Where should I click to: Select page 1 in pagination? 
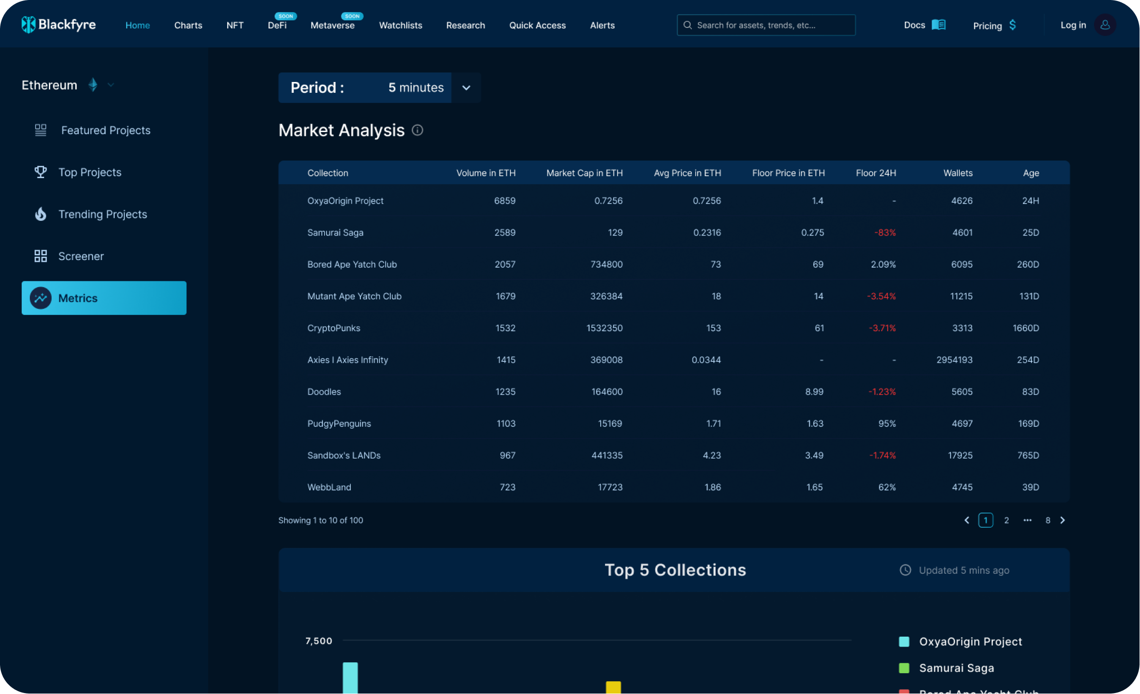coord(985,520)
